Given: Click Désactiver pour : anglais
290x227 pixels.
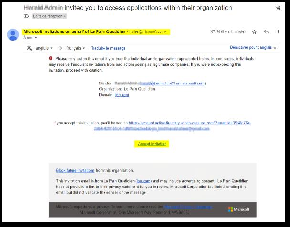Looking at the screenshot, I should coord(251,47).
